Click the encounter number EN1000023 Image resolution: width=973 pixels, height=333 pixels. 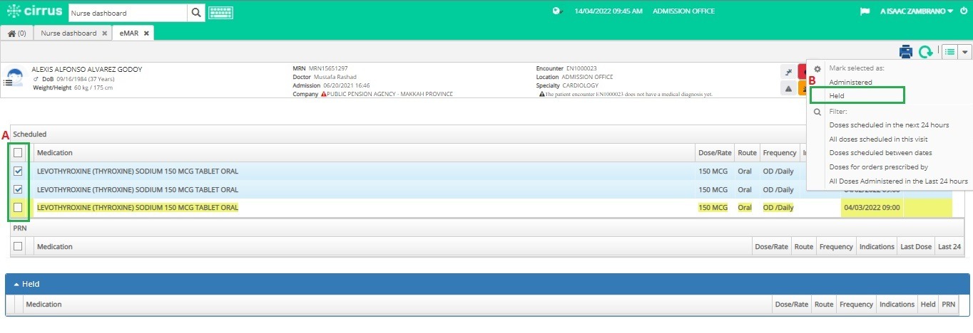[582, 68]
